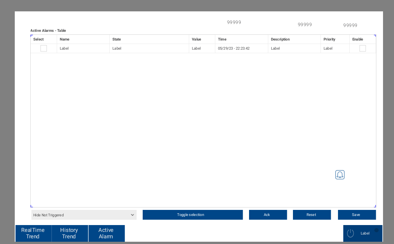Click the power icon in Label button
Viewport: 394px width, 244px height.
click(350, 233)
